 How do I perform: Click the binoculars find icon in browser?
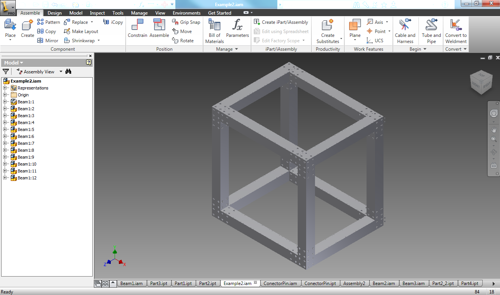pyautogui.click(x=68, y=71)
